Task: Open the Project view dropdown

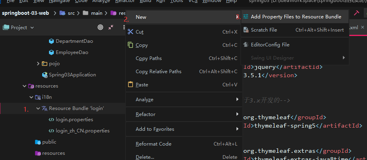Action: (x=18, y=28)
